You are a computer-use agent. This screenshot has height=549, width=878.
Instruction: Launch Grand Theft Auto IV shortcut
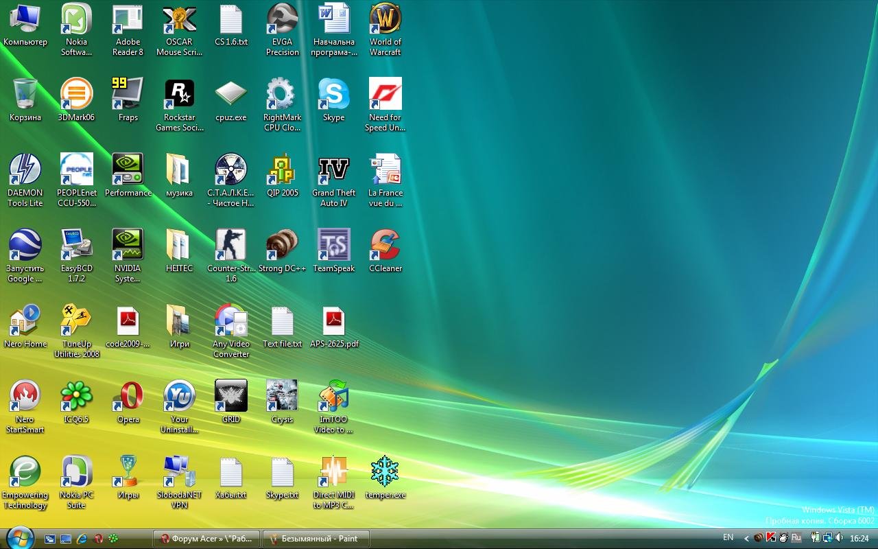click(x=334, y=170)
